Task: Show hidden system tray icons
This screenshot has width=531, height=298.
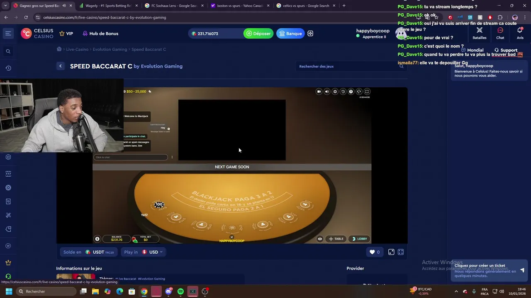Action: [456, 291]
